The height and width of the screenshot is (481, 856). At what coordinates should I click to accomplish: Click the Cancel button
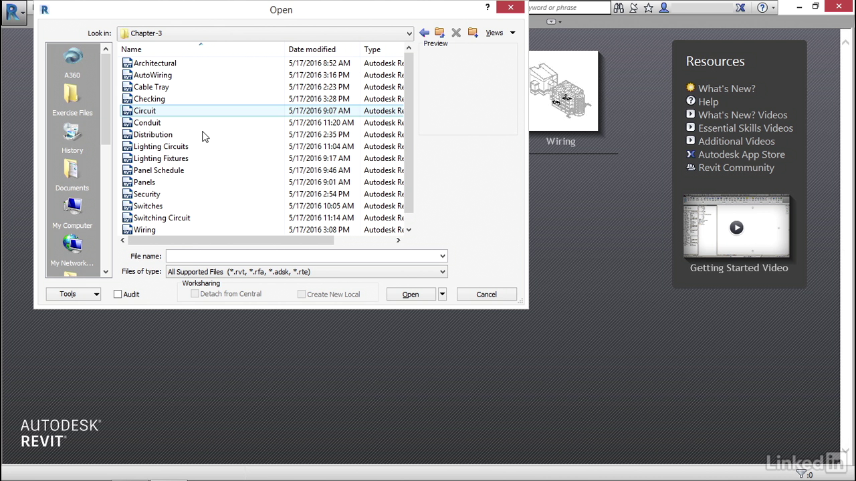[x=486, y=294]
